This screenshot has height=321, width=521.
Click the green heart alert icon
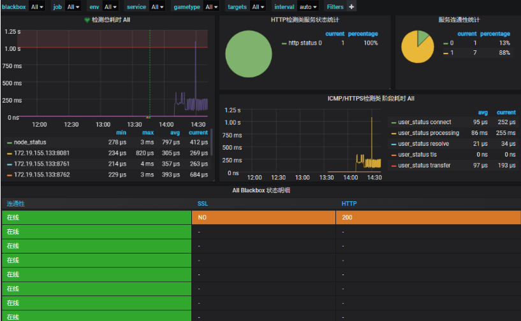click(x=87, y=20)
